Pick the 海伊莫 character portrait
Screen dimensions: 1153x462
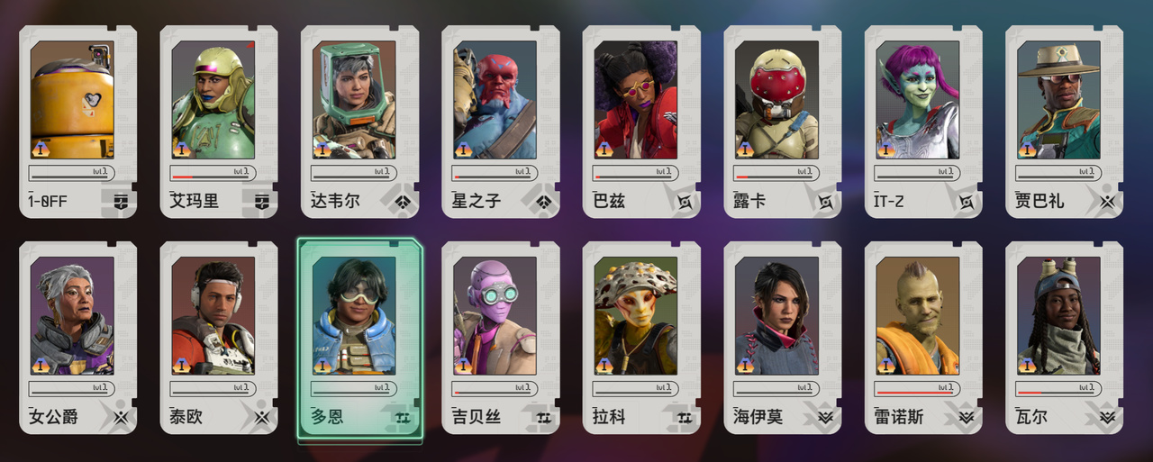(776, 315)
